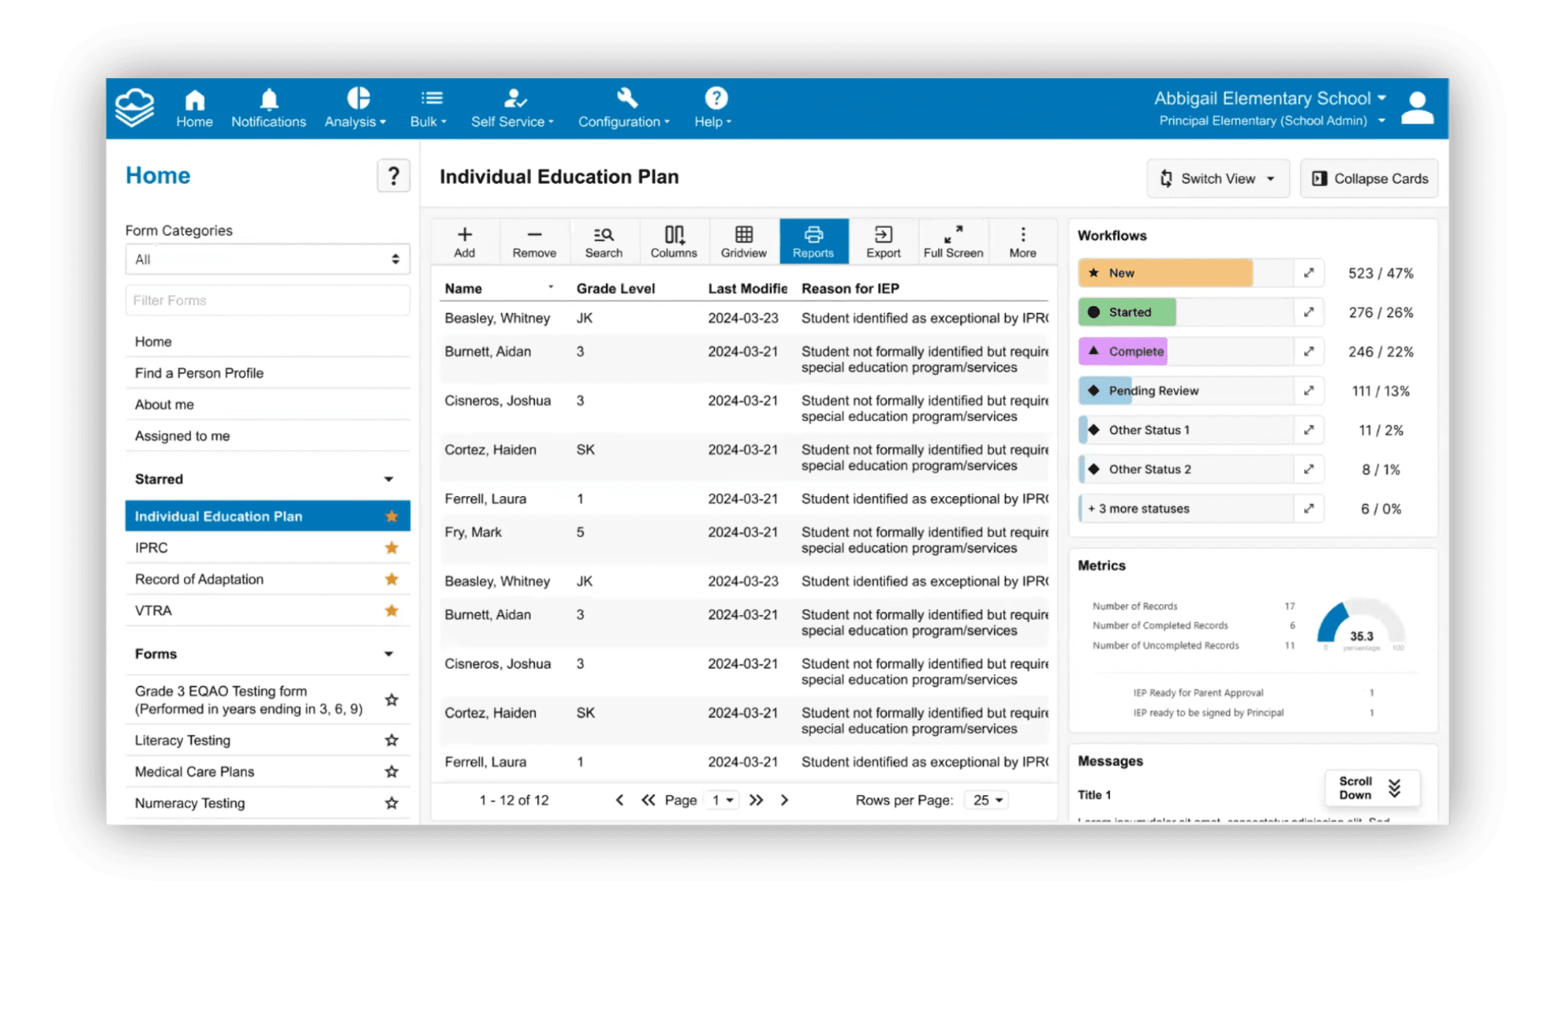1546x1020 pixels.
Task: Expand the Other Status 1 workflow
Action: [x=1309, y=430]
